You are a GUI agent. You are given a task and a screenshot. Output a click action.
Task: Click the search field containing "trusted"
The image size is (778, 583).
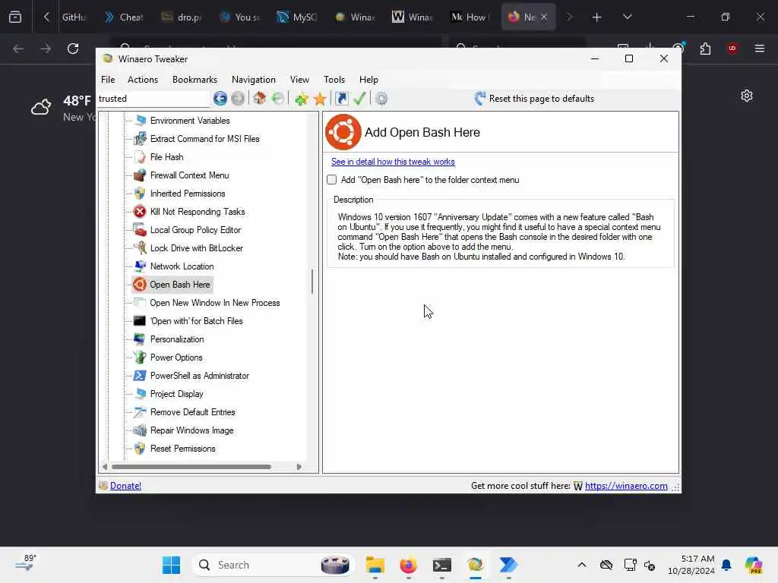click(153, 99)
